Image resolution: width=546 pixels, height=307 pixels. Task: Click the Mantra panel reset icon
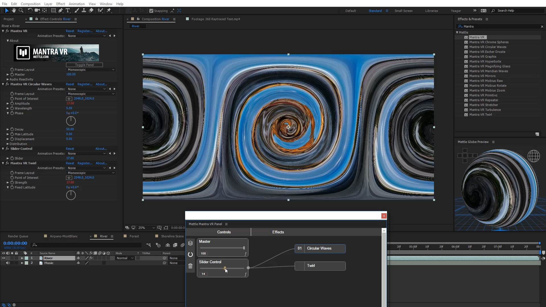(x=190, y=255)
